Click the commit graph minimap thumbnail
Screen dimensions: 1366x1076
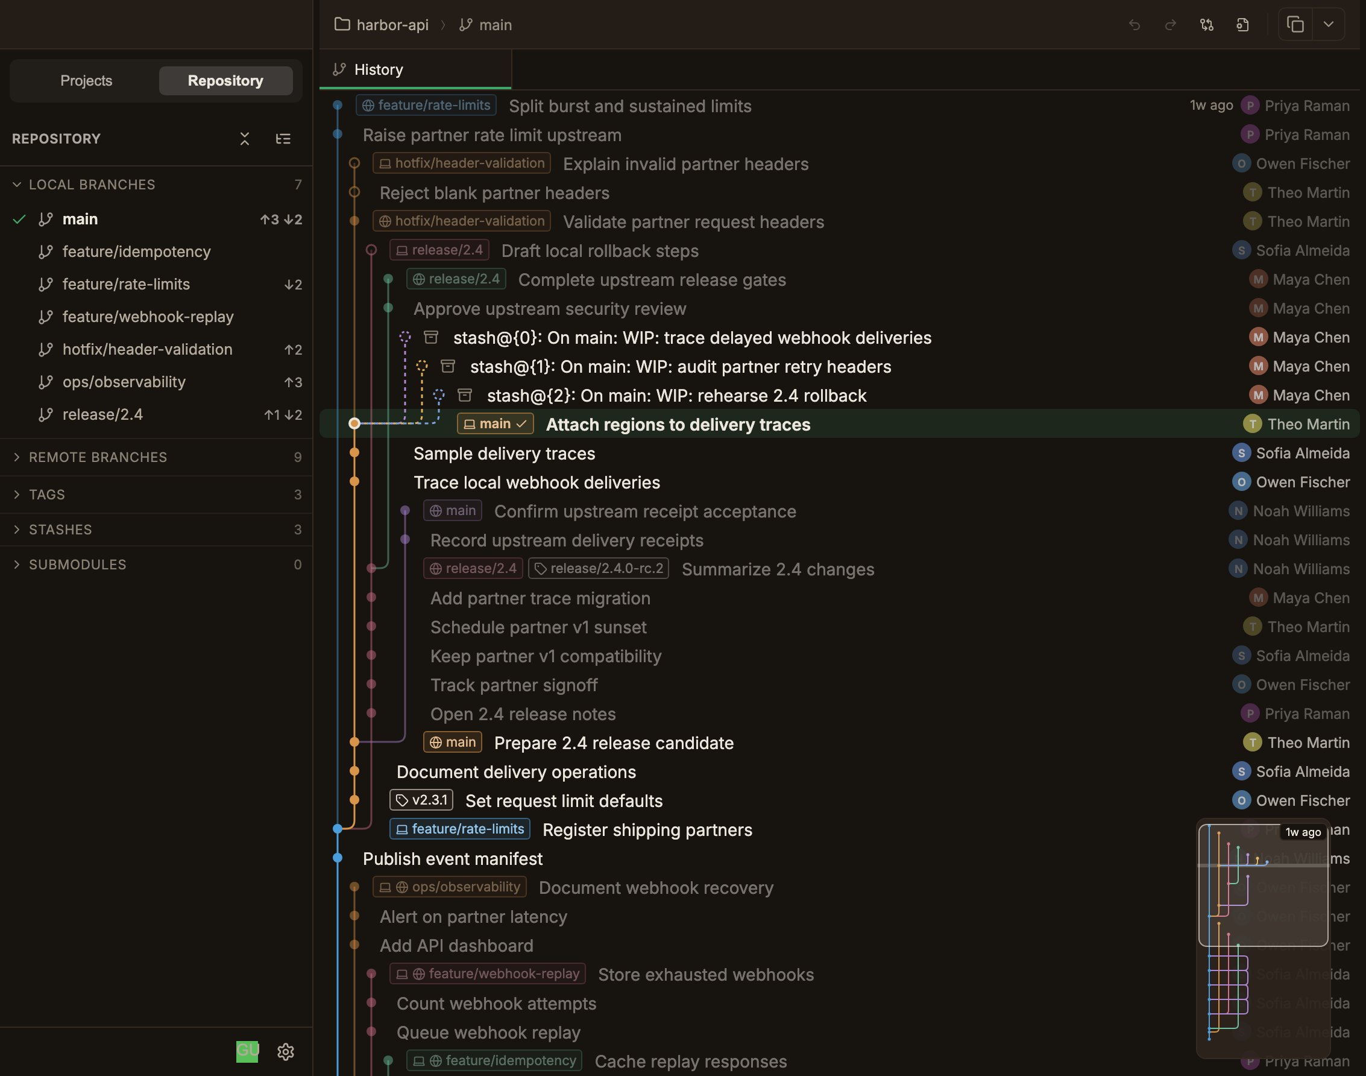click(x=1264, y=938)
